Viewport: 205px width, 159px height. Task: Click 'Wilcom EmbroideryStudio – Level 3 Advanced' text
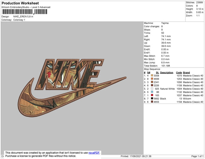(x=26, y=7)
